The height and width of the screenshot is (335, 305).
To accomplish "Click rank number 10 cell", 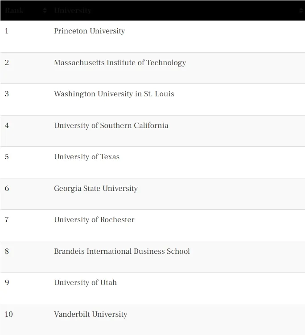I will coord(9,314).
